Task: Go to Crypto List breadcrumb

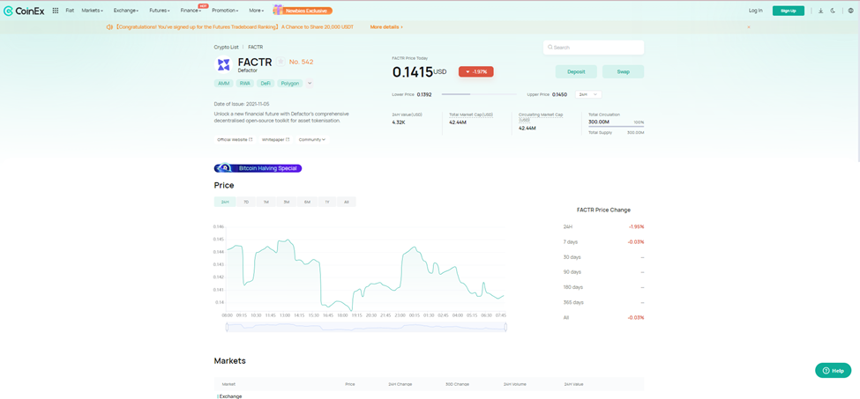Action: [226, 47]
